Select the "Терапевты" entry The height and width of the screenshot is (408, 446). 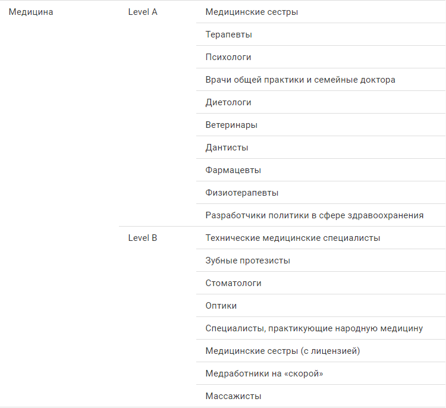pos(229,34)
